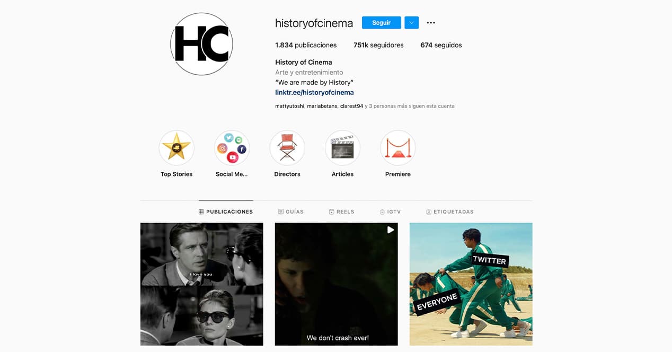Viewport: 672px width, 352px height.
Task: Open the Social Media highlight
Action: pos(232,148)
